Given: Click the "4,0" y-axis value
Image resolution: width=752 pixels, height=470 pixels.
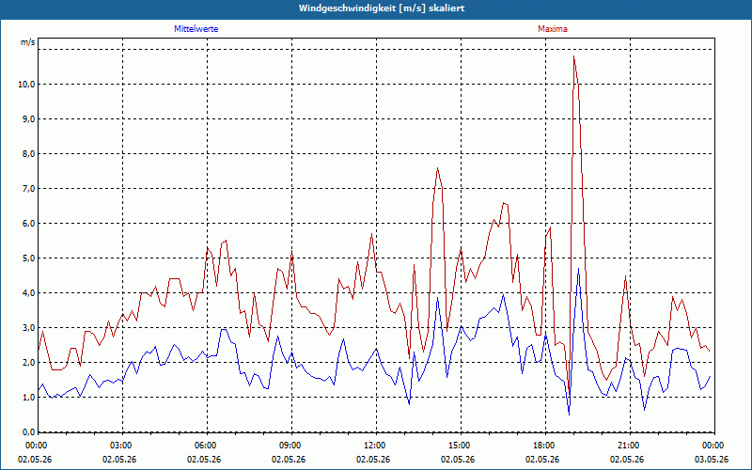Looking at the screenshot, I should [29, 293].
